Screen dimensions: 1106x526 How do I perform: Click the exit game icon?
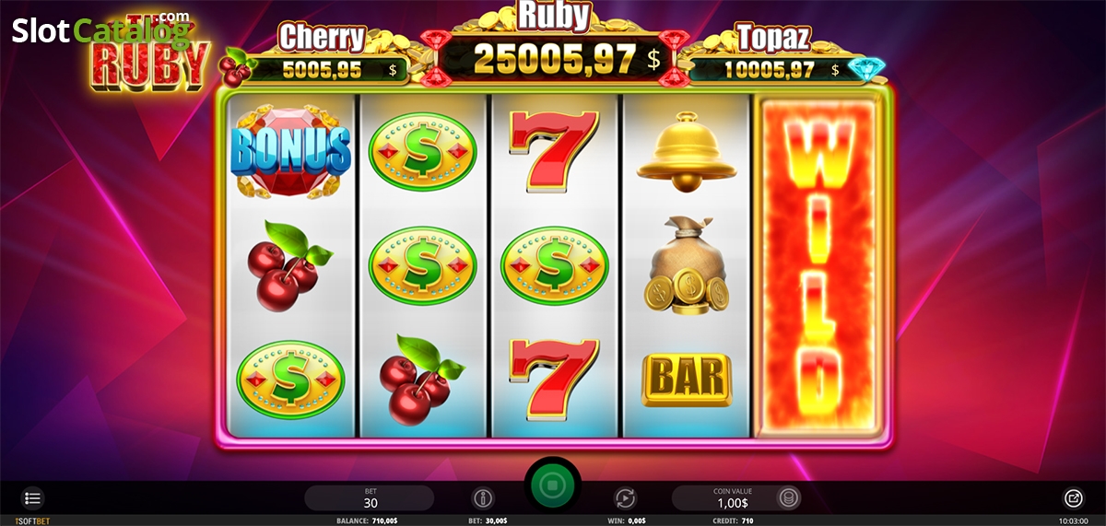point(1073,498)
